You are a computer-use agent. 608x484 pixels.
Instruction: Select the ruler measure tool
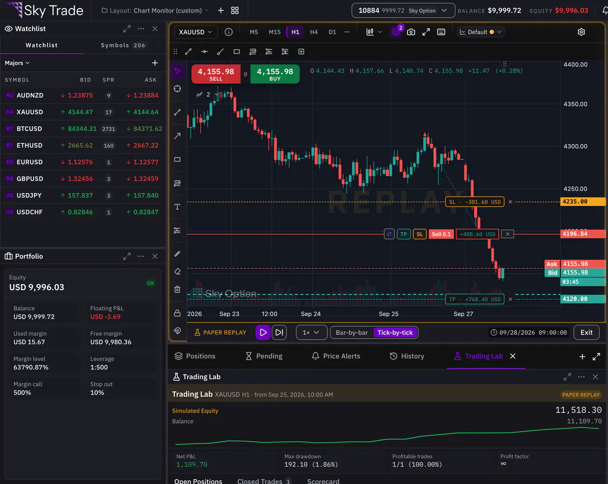[178, 254]
